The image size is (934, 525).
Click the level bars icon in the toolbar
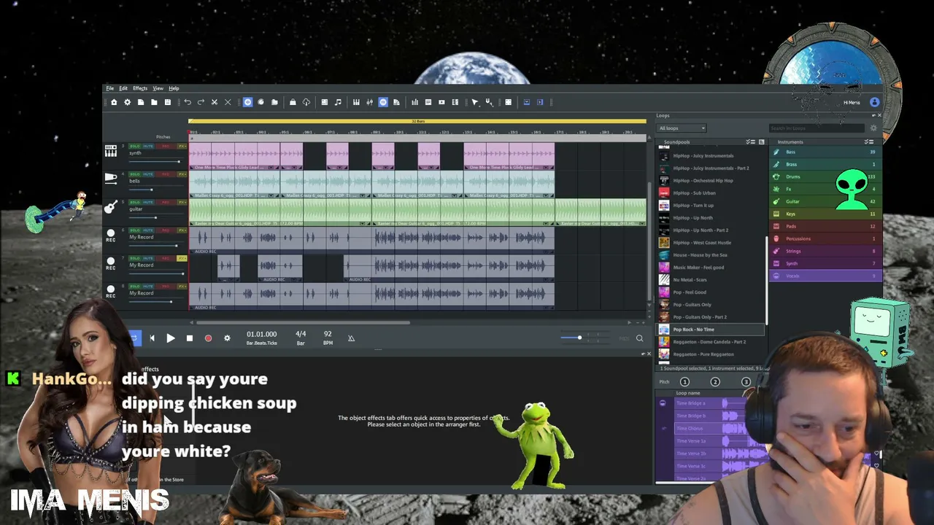tap(414, 102)
